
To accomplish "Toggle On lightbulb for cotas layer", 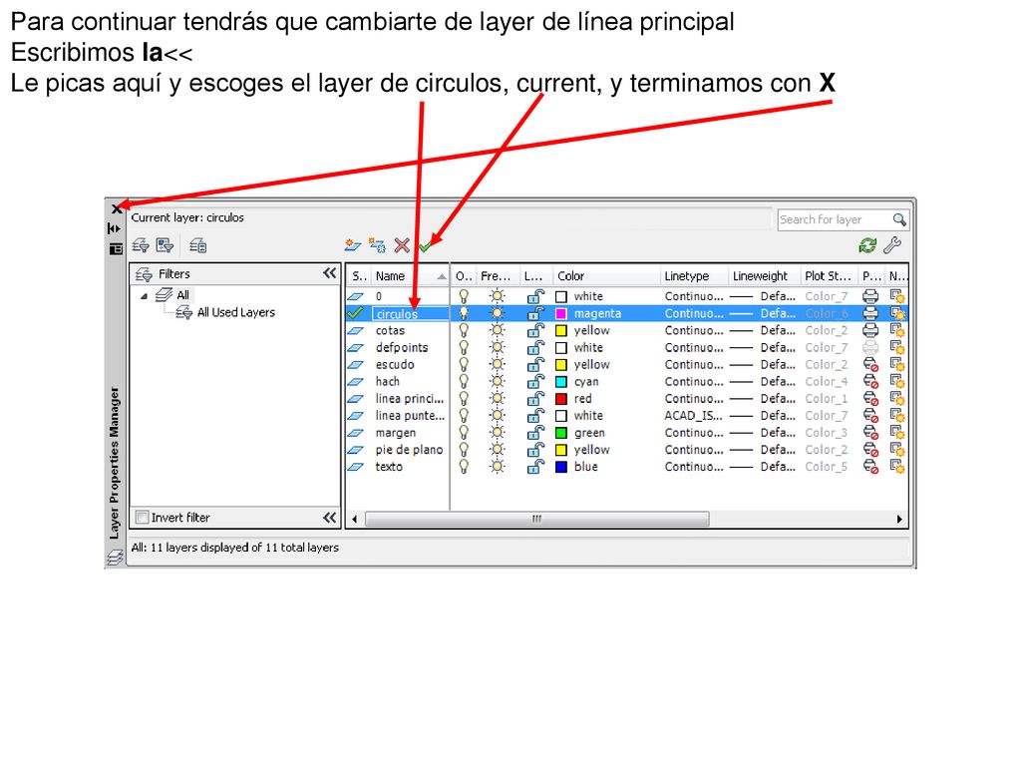I will 464,331.
